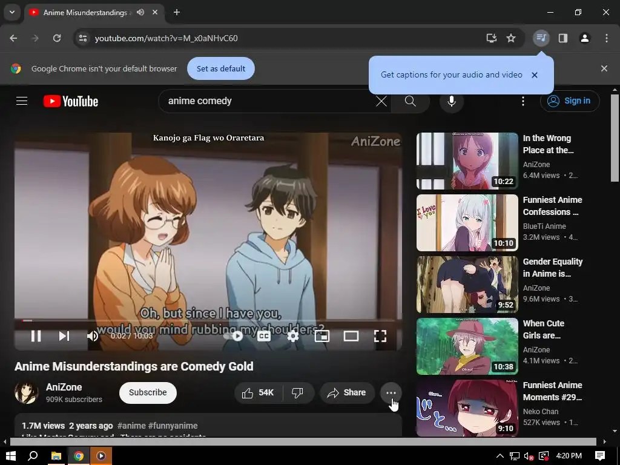Click the search magnifier button

coord(411,101)
